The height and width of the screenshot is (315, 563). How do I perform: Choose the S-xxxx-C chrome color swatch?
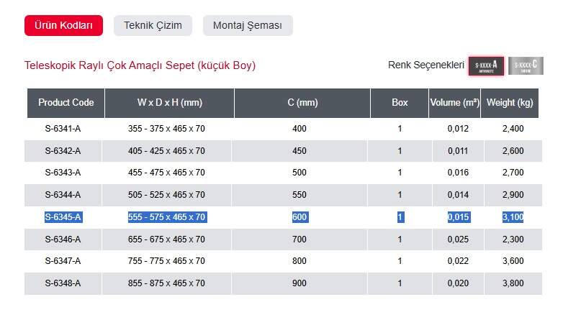point(526,66)
